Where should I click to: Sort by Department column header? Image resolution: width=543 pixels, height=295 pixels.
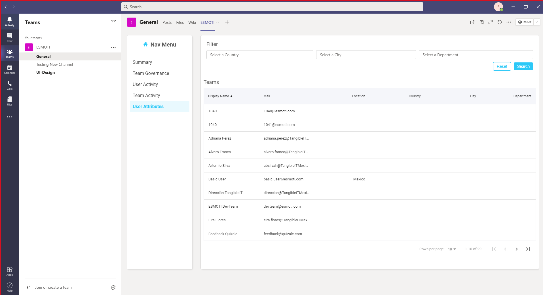522,96
